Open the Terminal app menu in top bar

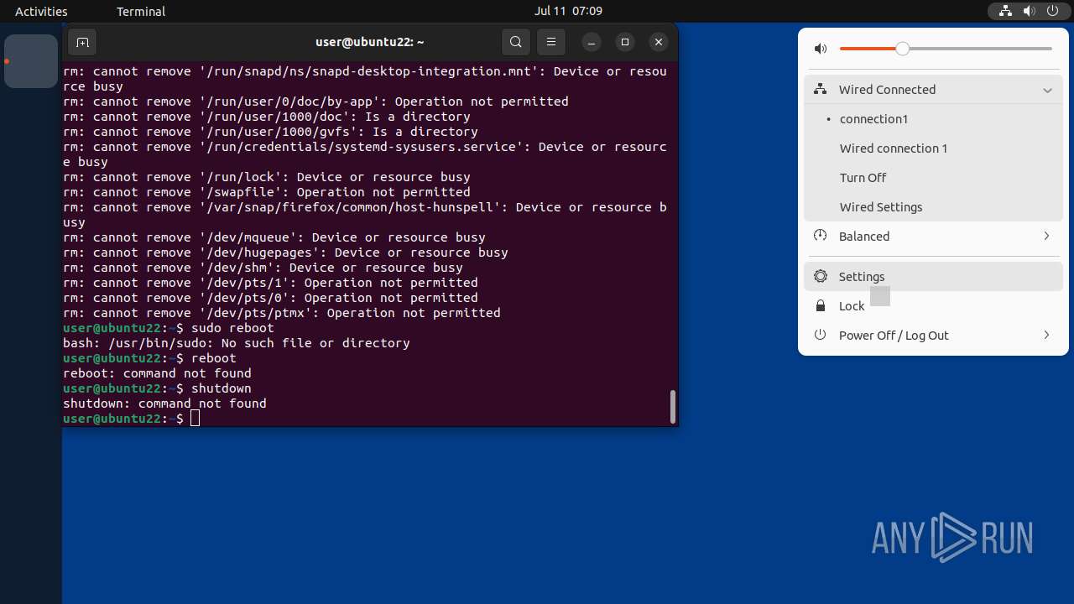[x=141, y=11]
